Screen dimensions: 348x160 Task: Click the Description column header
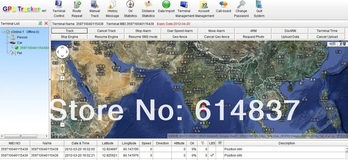pos(286,143)
